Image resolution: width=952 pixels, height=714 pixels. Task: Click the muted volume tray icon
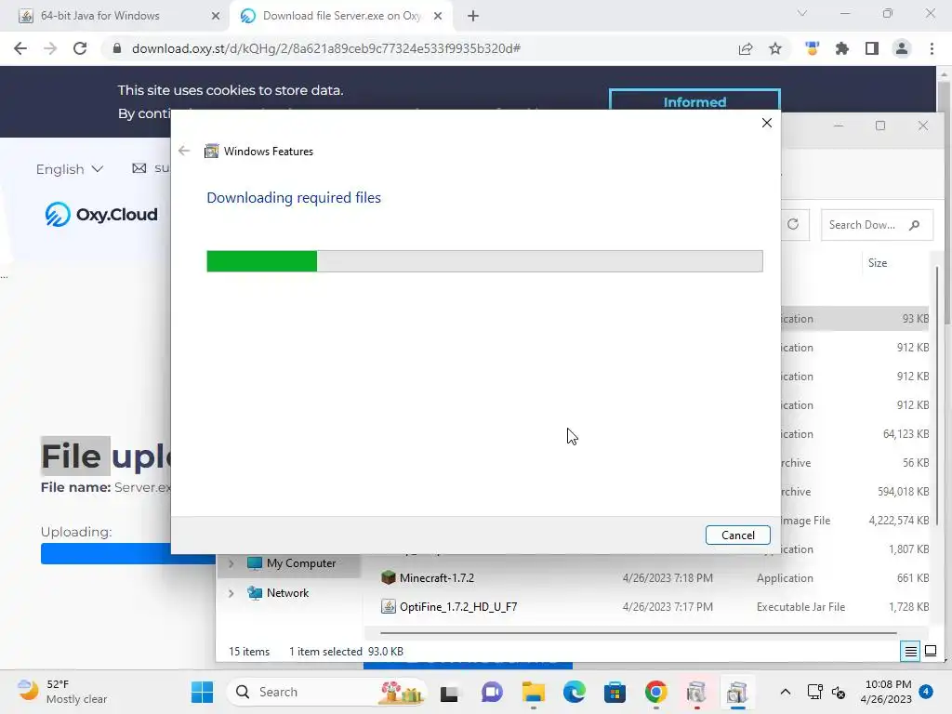tap(839, 692)
